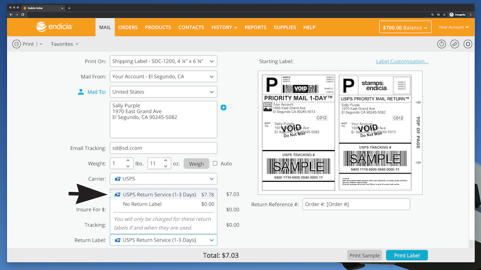
Task: Click the lower right arrow beside the label preview
Action: (x=418, y=163)
